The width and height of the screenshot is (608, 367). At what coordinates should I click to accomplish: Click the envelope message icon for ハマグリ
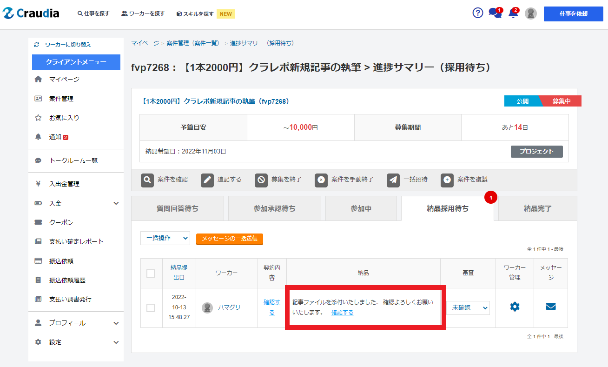tap(550, 307)
